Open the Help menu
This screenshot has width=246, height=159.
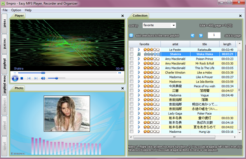pyautogui.click(x=28, y=10)
